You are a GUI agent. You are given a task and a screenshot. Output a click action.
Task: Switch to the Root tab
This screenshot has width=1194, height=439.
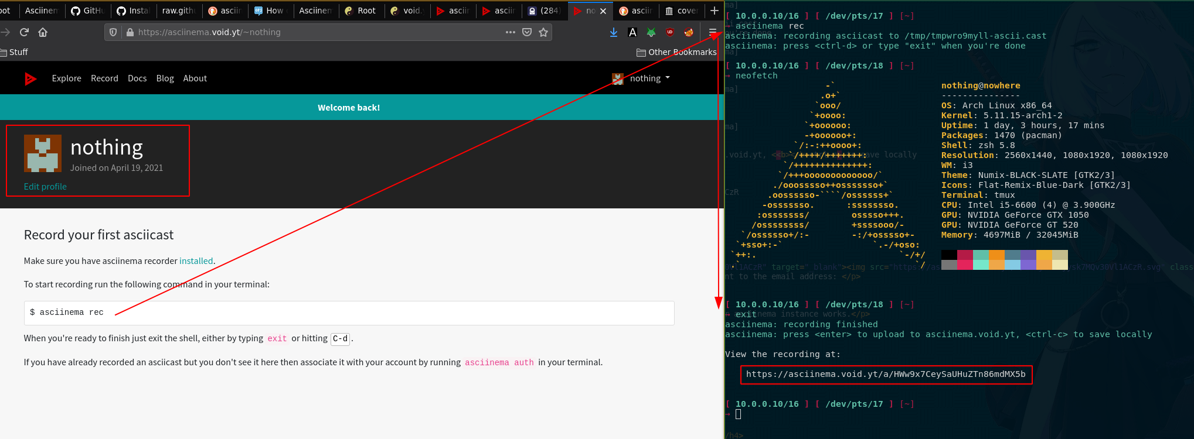360,11
